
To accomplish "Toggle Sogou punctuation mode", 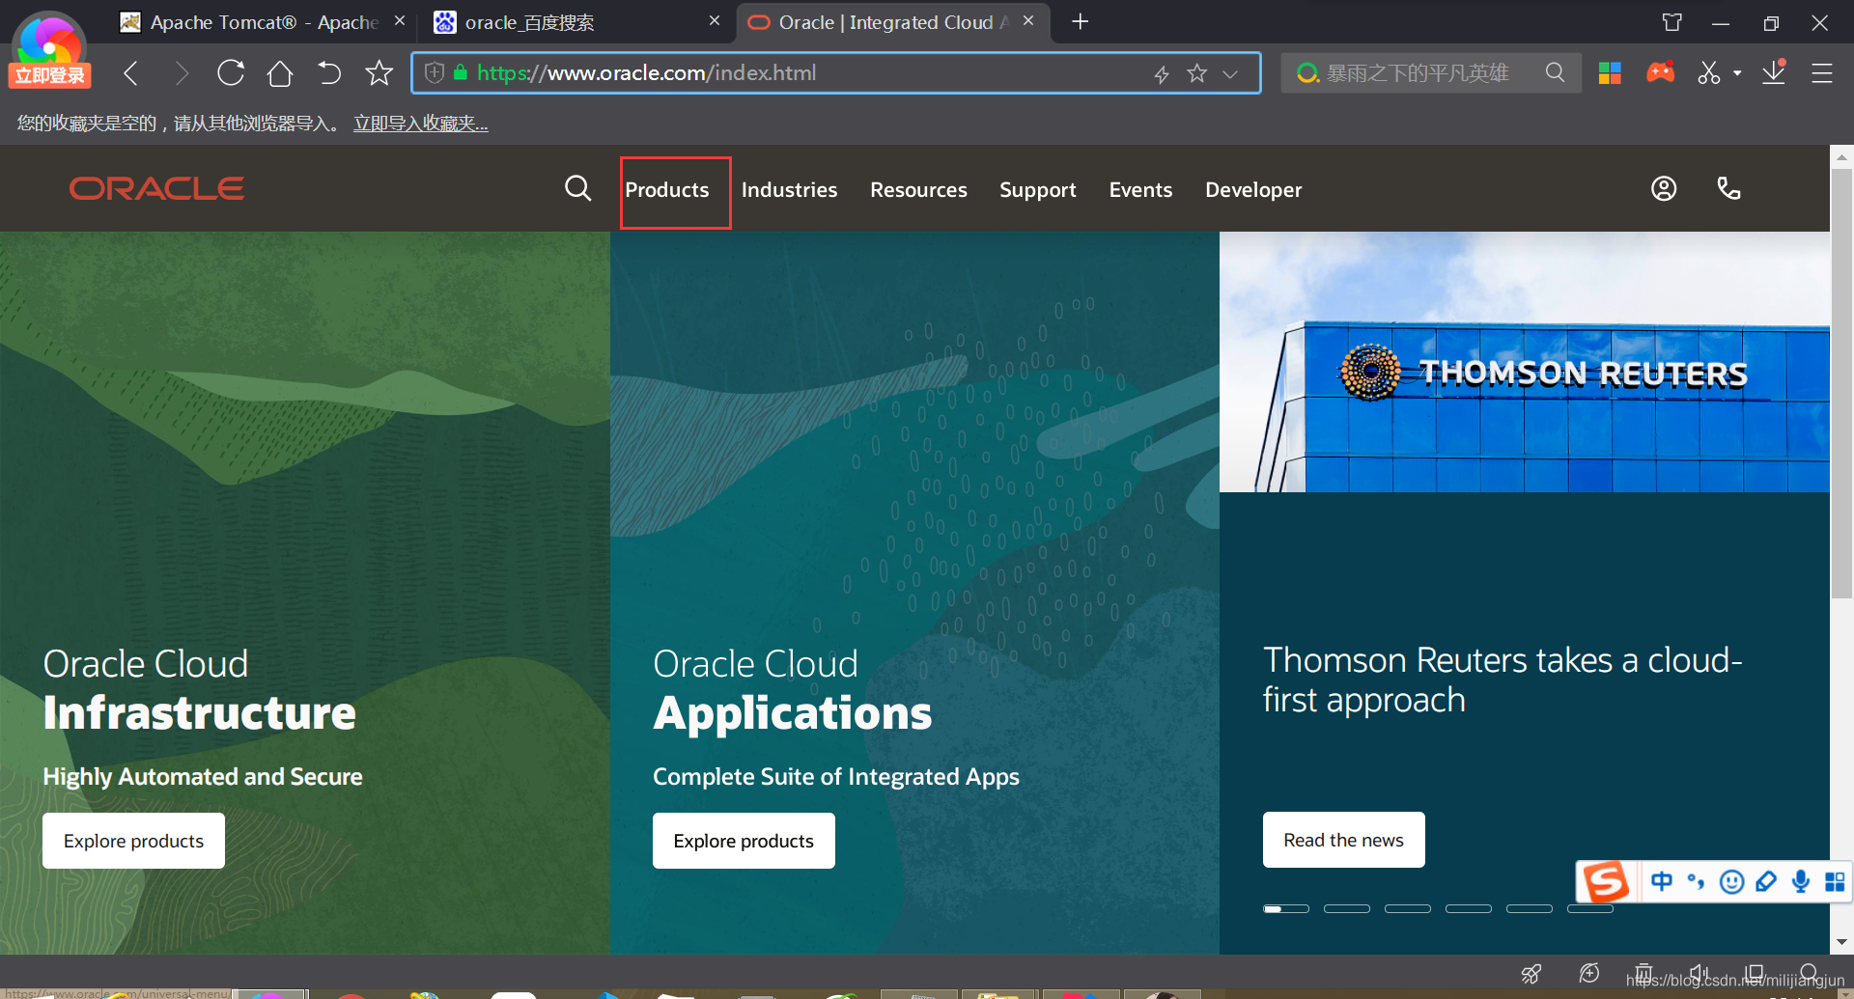I will click(x=1696, y=881).
